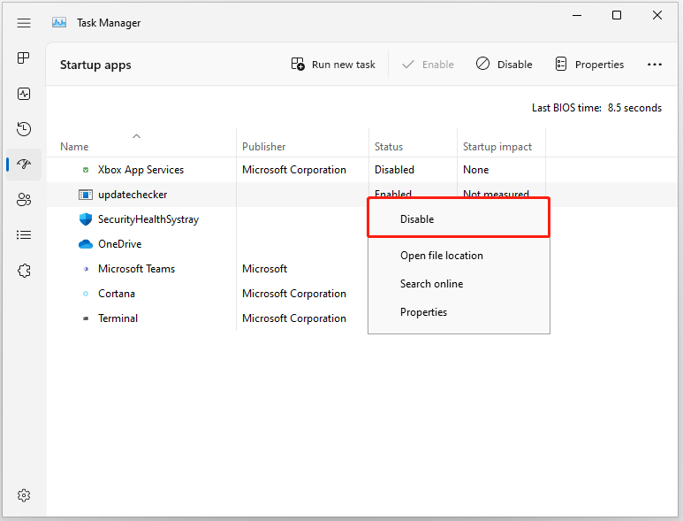This screenshot has width=683, height=521.
Task: Open Settings gear at bottom left
Action: tap(24, 495)
